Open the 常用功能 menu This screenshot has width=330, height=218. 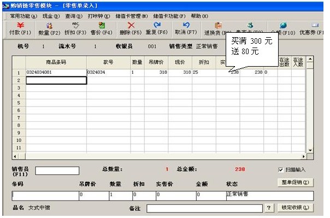[x=23, y=16]
